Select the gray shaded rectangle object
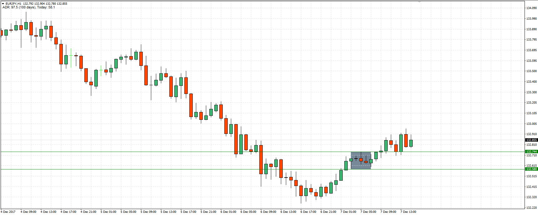 (x=361, y=161)
